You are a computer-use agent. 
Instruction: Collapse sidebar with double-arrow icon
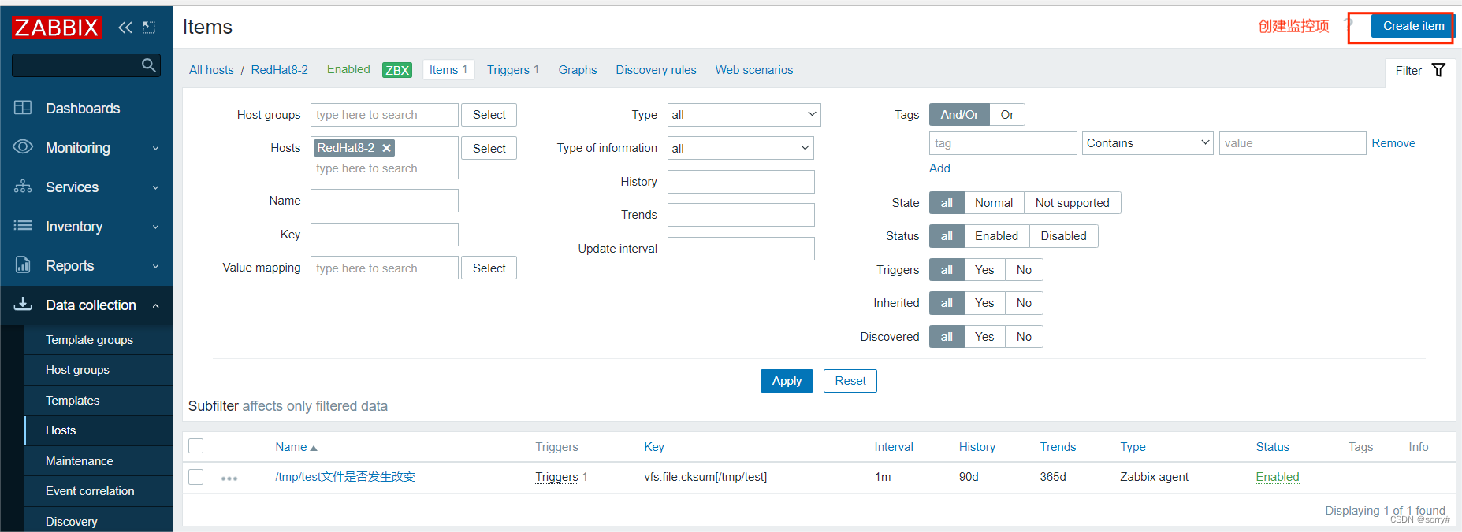coord(125,28)
